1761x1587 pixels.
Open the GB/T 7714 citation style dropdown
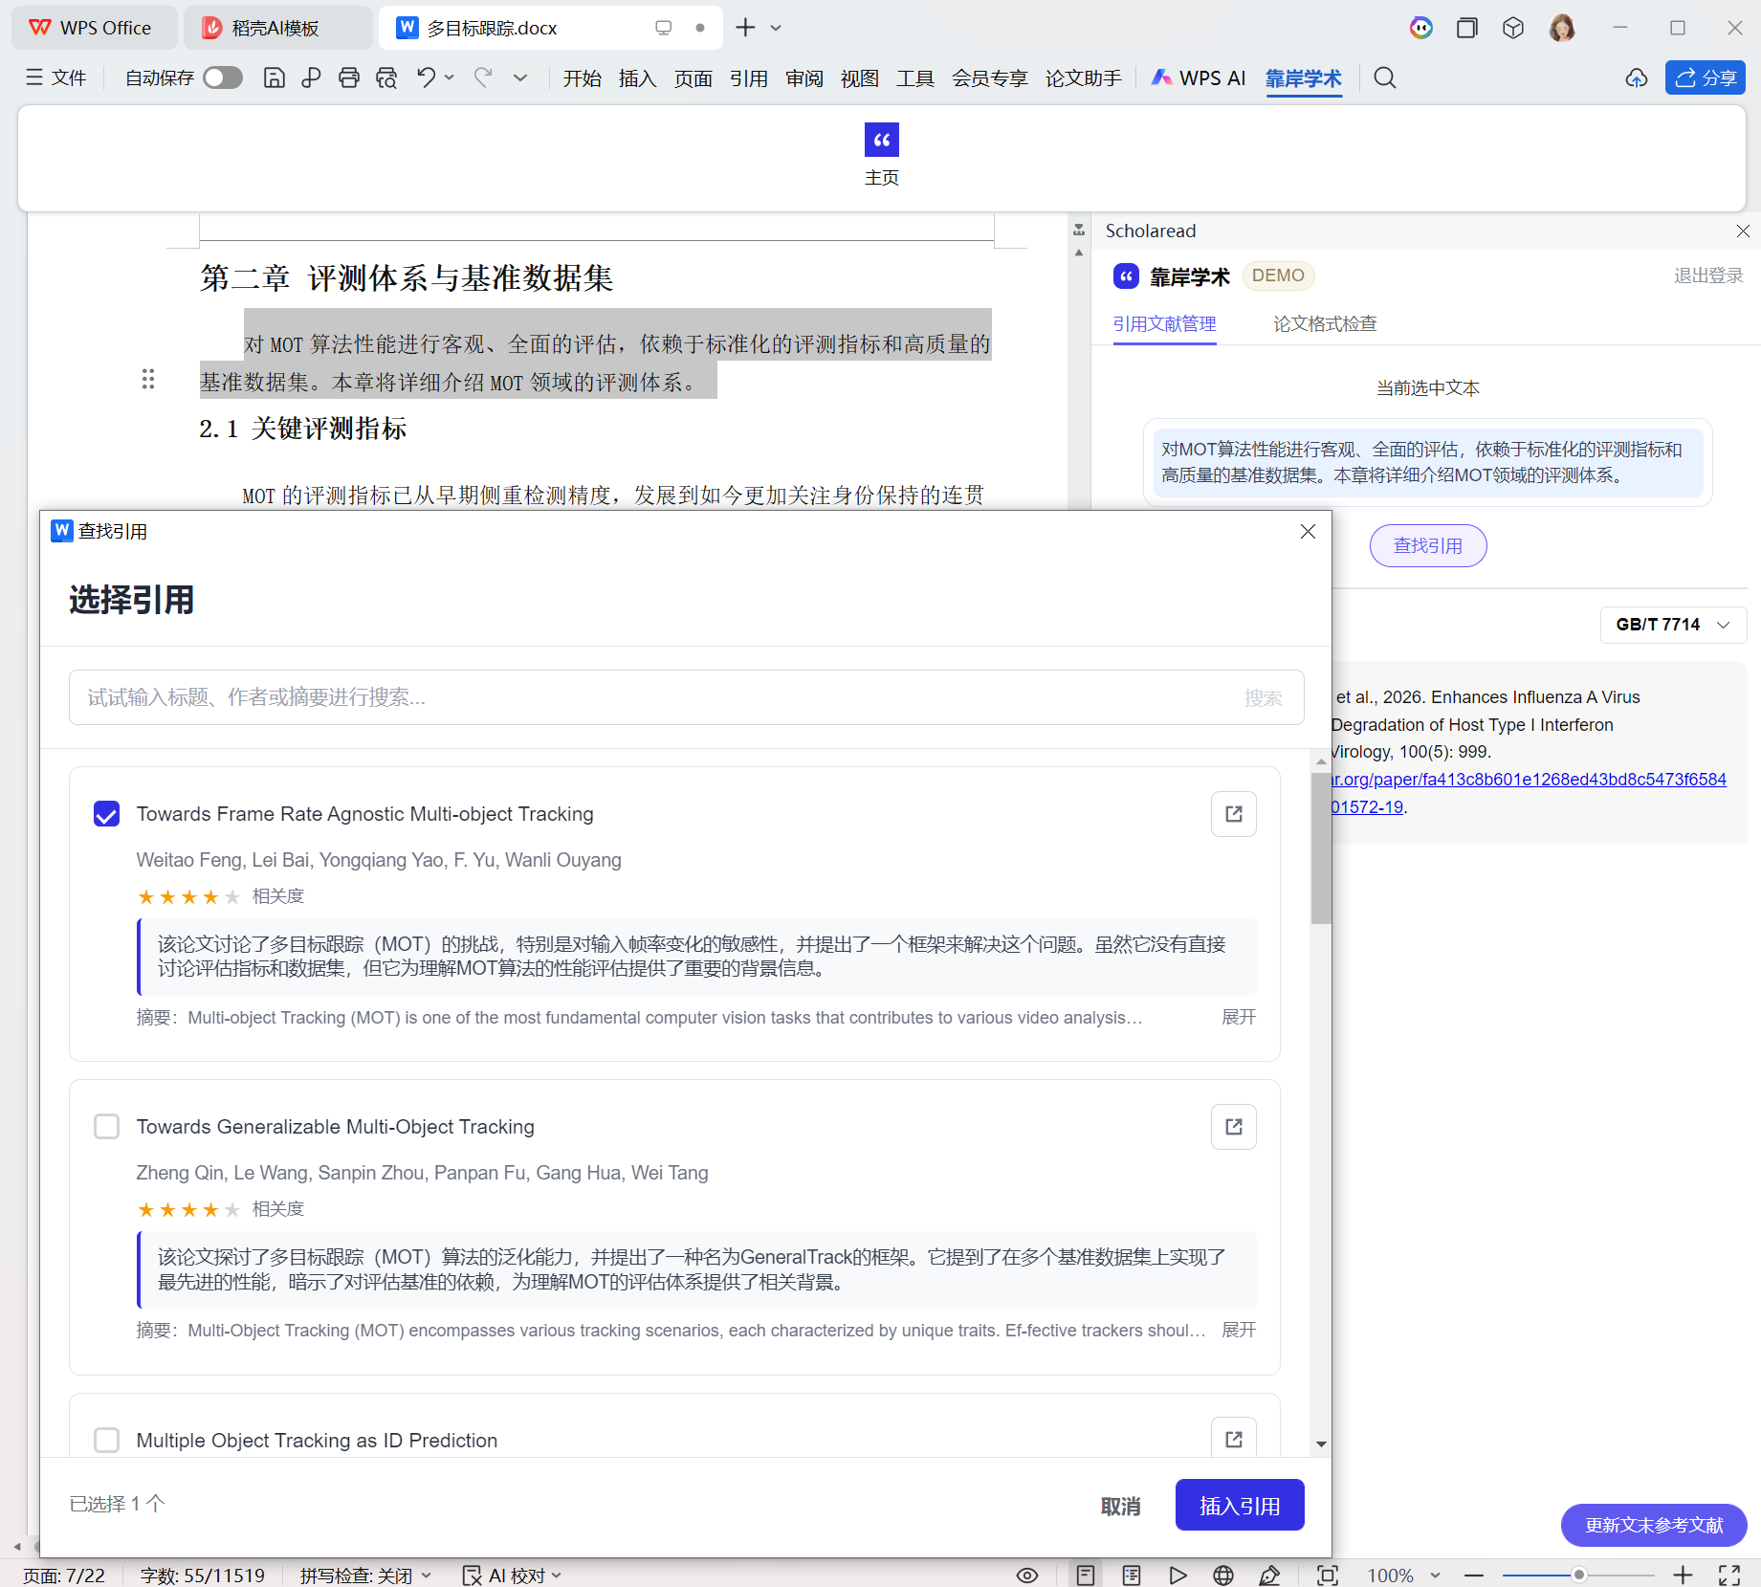(x=1673, y=625)
